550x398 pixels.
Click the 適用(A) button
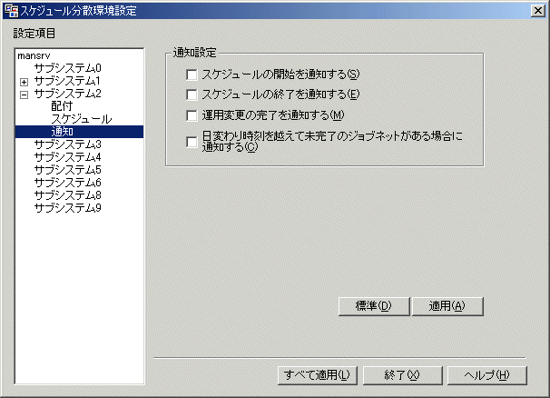(x=447, y=306)
